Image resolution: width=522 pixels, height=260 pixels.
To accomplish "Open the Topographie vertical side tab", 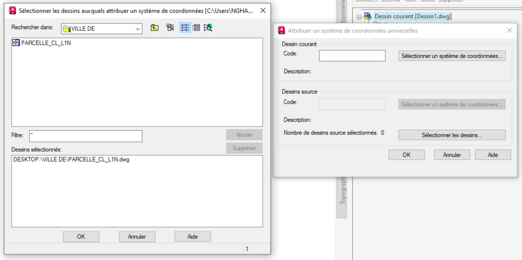I will click(x=343, y=193).
